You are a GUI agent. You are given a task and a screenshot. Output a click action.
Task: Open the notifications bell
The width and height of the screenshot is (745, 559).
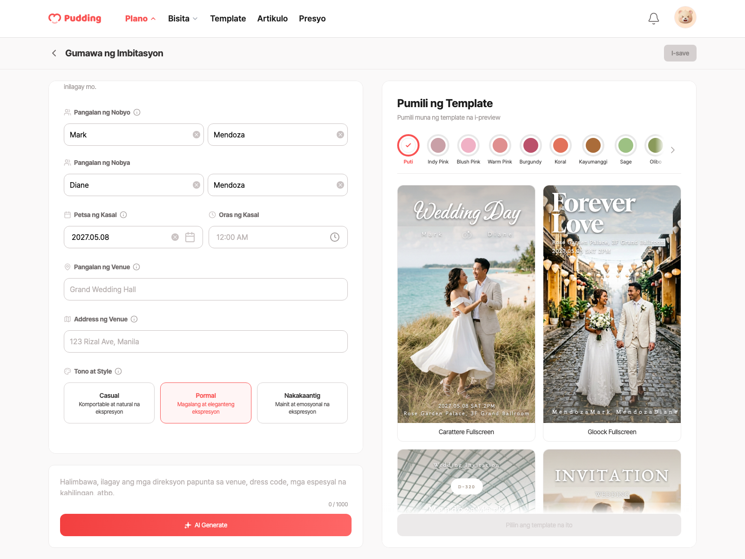pyautogui.click(x=654, y=18)
